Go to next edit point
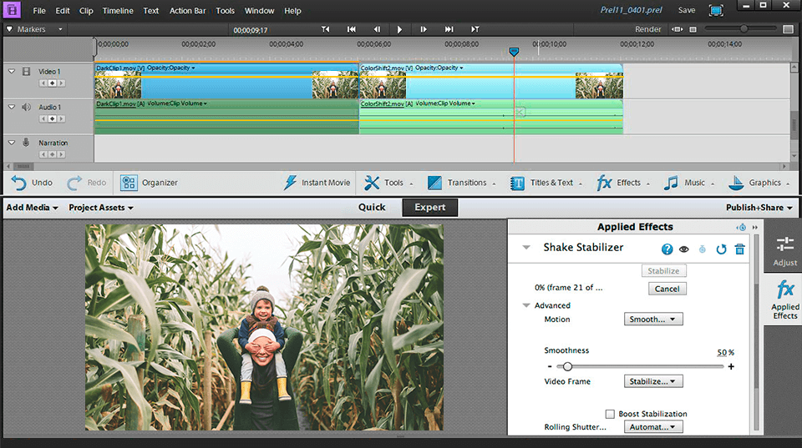The width and height of the screenshot is (802, 448). tap(475, 29)
